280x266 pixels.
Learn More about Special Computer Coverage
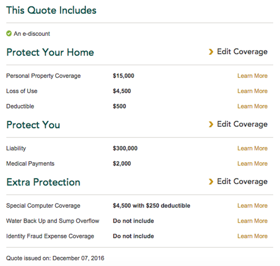252,205
